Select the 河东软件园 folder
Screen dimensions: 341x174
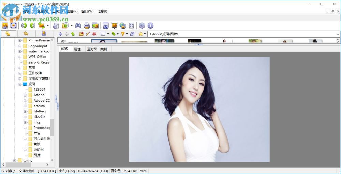pyautogui.click(x=42, y=139)
